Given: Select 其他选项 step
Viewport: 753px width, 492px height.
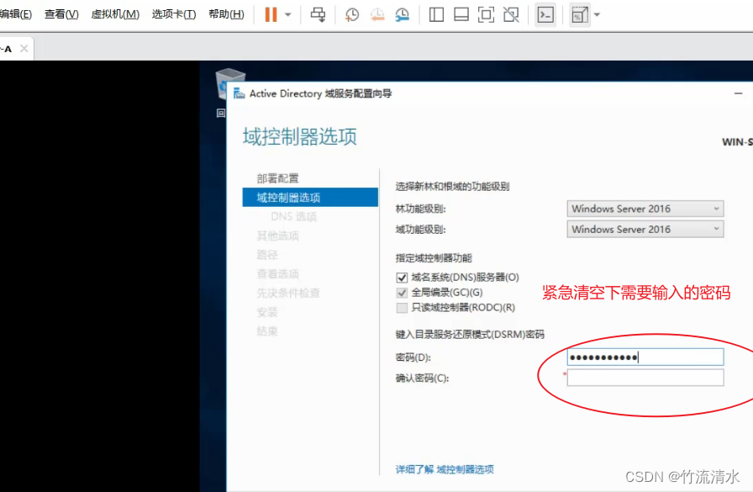Looking at the screenshot, I should pos(277,235).
